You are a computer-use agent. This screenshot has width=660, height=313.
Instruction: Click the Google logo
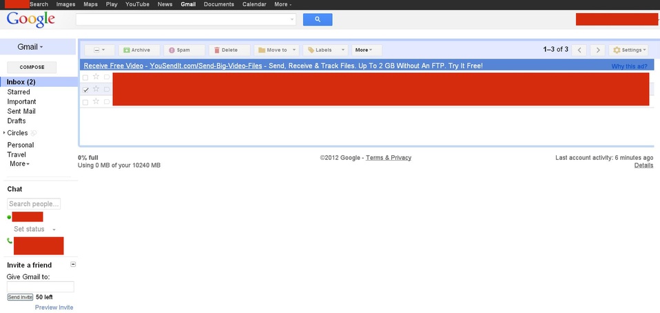click(x=31, y=20)
